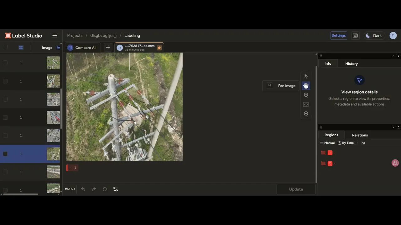Switch to the History tab
Screen dimensions: 401x225
pyautogui.click(x=352, y=63)
